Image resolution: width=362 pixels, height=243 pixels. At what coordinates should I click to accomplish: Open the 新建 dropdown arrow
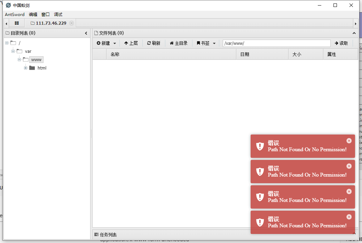click(x=115, y=43)
